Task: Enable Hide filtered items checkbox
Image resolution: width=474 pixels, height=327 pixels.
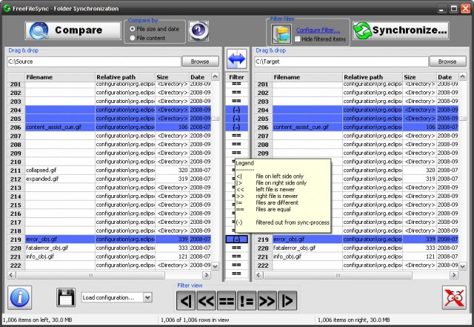Action: (298, 39)
